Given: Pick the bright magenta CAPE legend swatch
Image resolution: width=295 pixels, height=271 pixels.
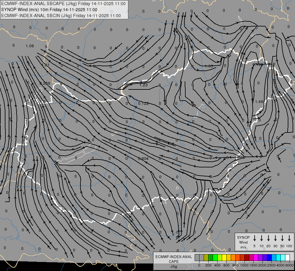Looking at the screenshot, I should [256, 257].
